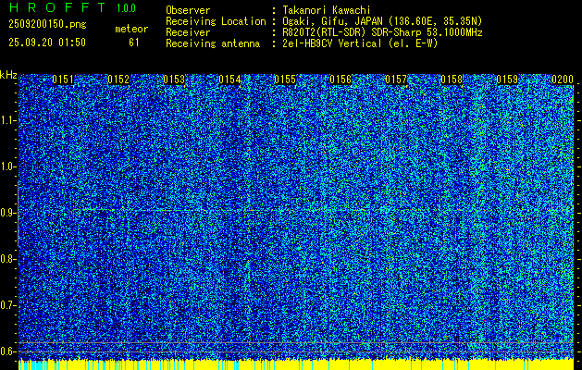
Task: Click time marker 0154
Action: tap(229, 80)
